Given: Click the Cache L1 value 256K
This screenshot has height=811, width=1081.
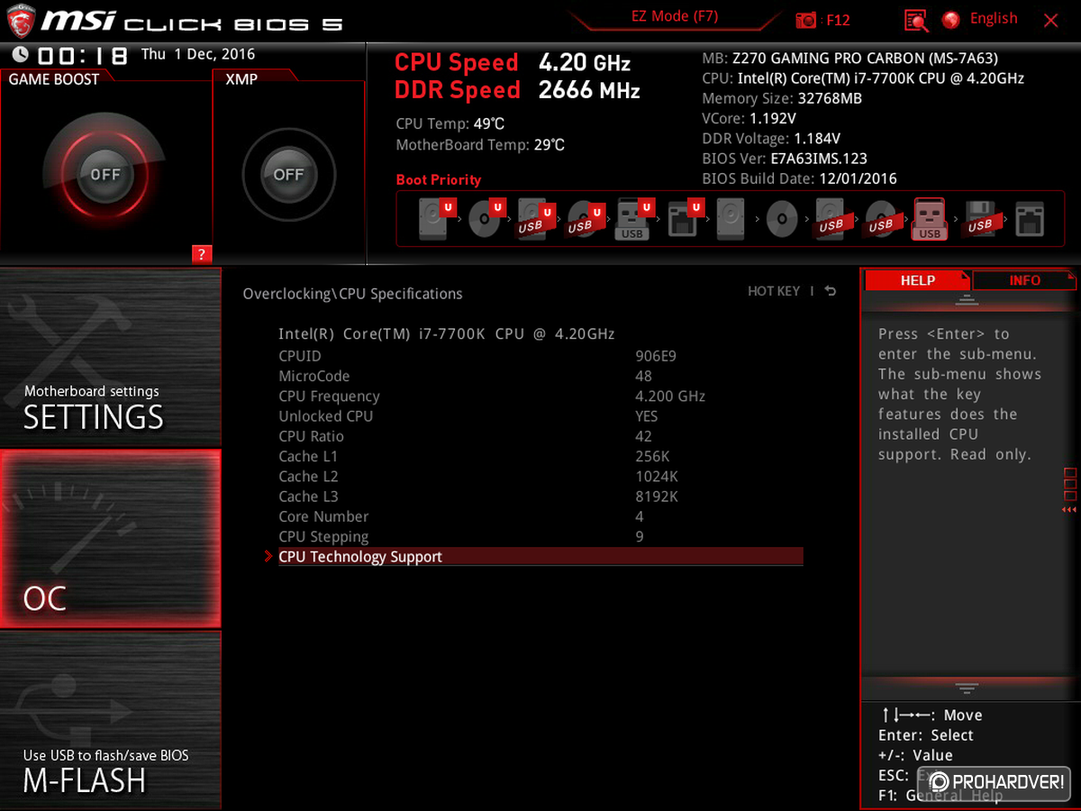Looking at the screenshot, I should tap(652, 456).
